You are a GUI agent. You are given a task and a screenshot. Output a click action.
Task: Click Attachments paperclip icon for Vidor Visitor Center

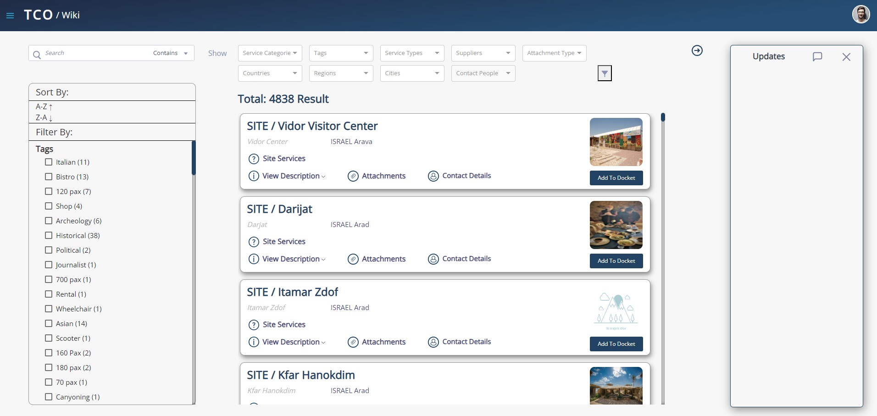point(353,176)
